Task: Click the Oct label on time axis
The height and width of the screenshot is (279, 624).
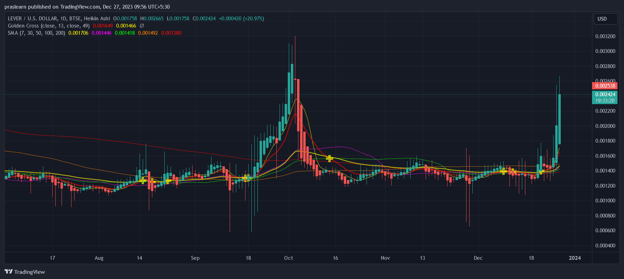Action: 288,258
